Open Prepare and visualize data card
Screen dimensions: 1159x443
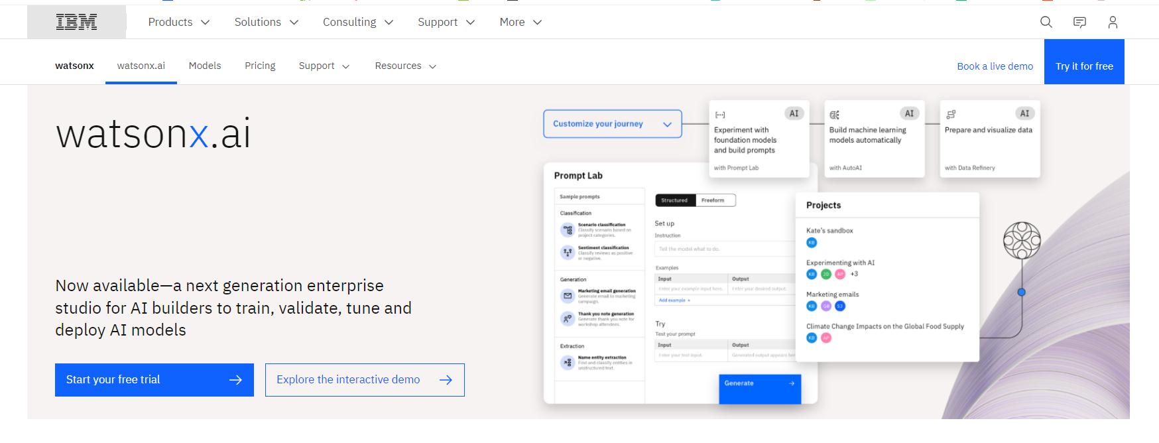point(990,139)
